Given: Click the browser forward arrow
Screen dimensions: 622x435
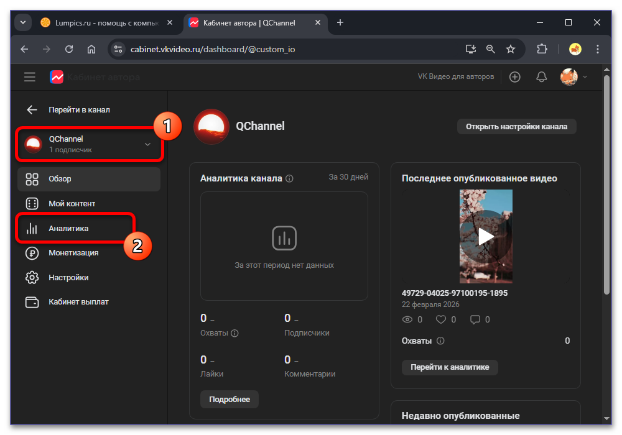Looking at the screenshot, I should [47, 49].
